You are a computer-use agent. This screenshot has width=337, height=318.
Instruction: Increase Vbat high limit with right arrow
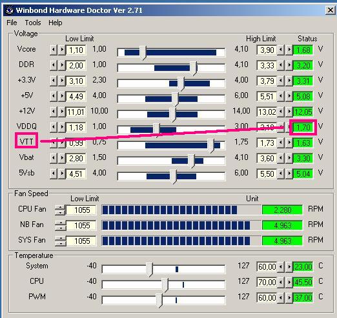(x=289, y=159)
